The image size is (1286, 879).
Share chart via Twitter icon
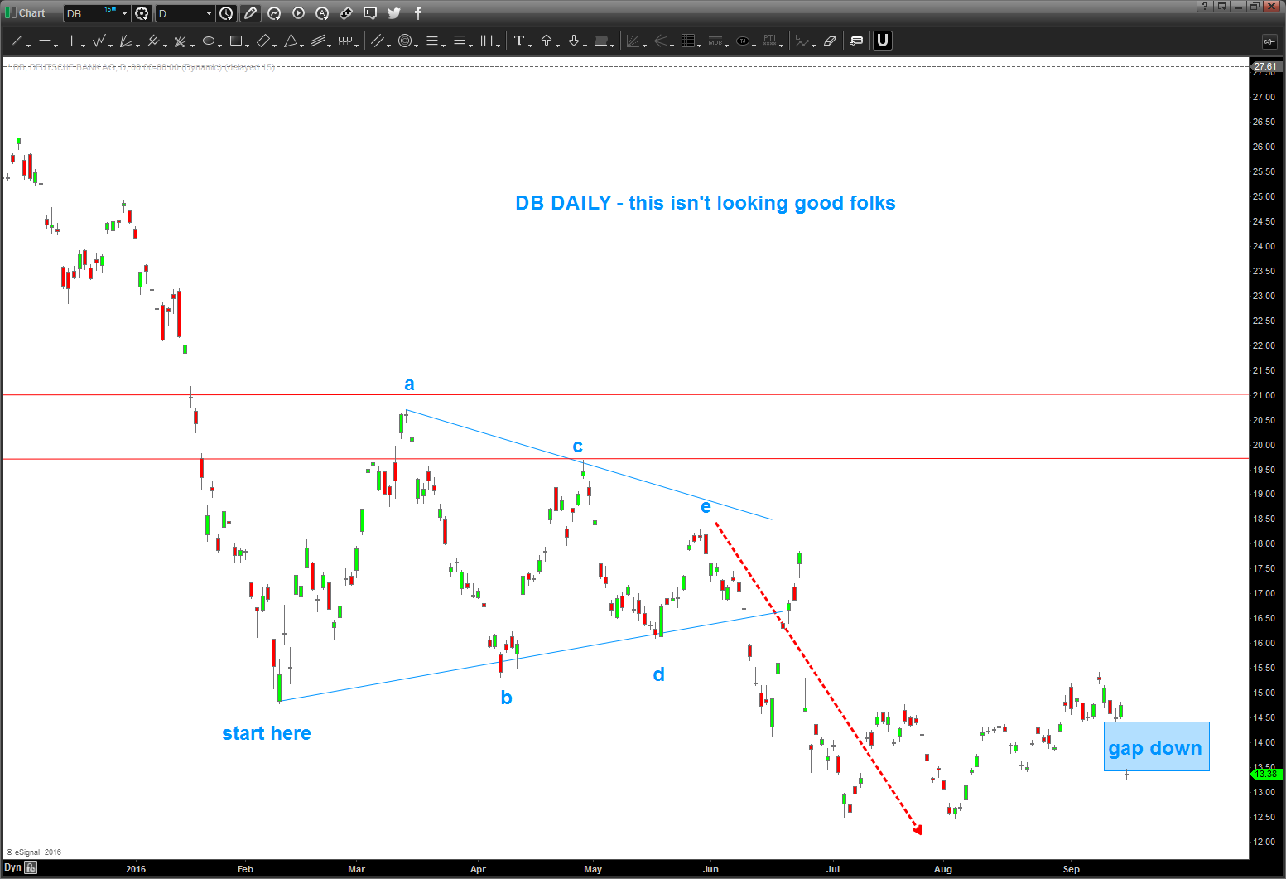[x=394, y=13]
